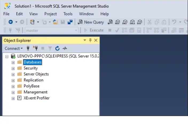Image resolution: width=188 pixels, height=124 pixels.
Task: Click the Results to Grid icon
Action: [x=181, y=30]
